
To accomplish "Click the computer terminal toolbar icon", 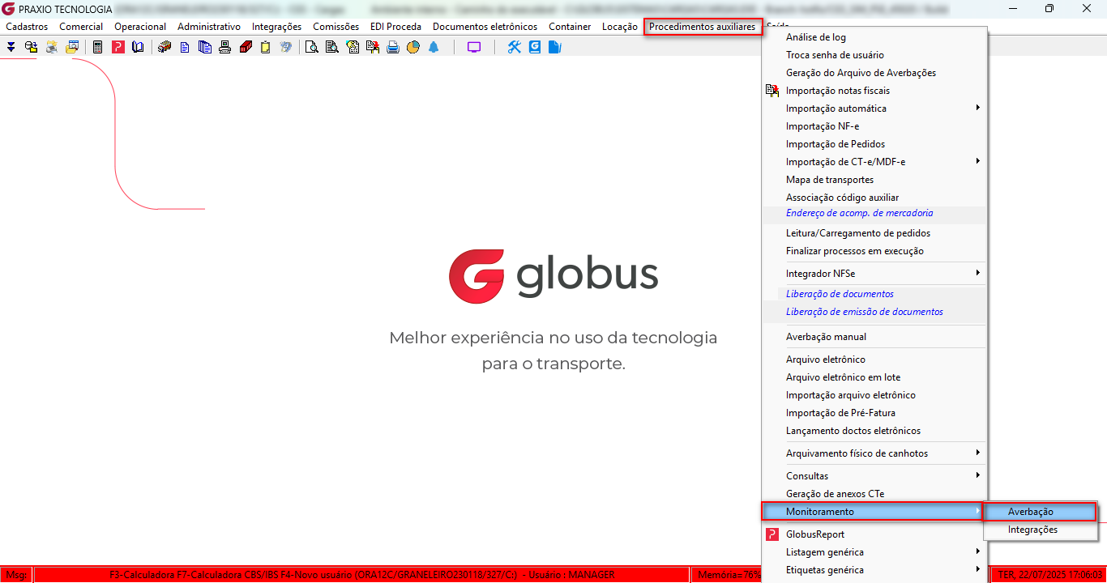I will pyautogui.click(x=224, y=47).
